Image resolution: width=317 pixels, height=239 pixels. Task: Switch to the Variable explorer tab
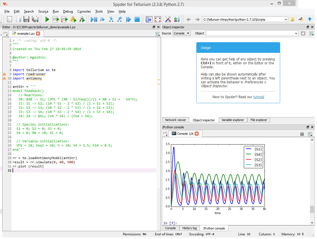point(233,120)
